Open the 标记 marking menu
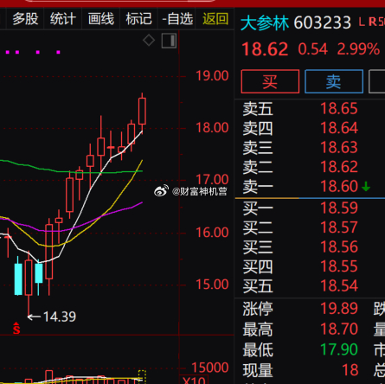385x384 pixels. pyautogui.click(x=138, y=19)
